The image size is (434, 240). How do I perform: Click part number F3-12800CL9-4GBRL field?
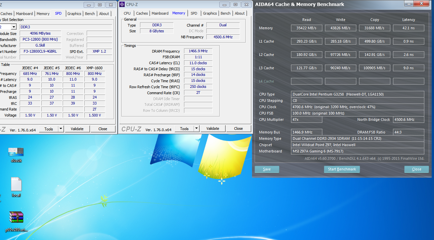click(x=40, y=52)
